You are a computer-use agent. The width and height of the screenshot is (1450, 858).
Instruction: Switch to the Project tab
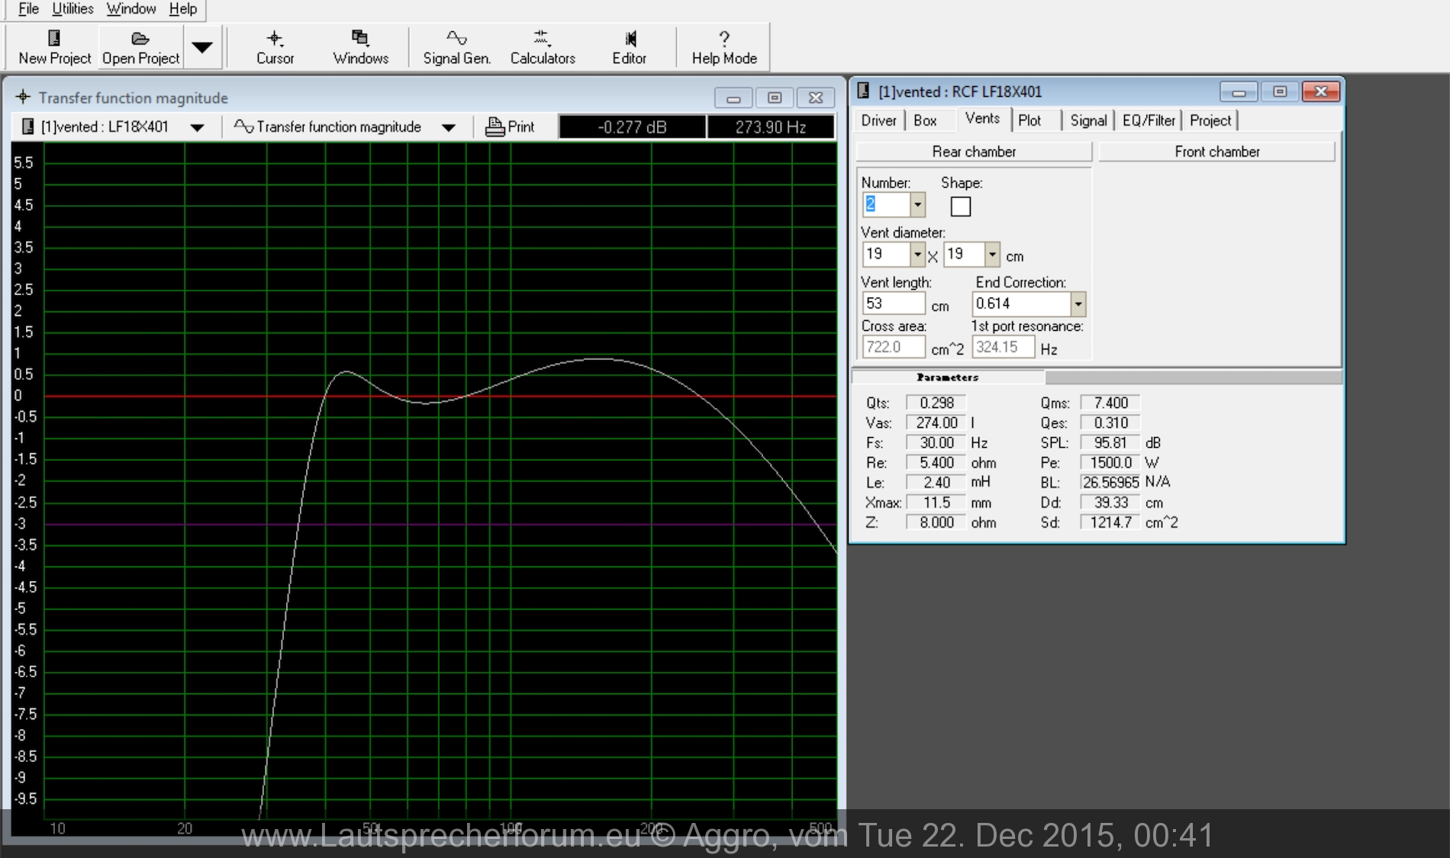click(x=1210, y=121)
